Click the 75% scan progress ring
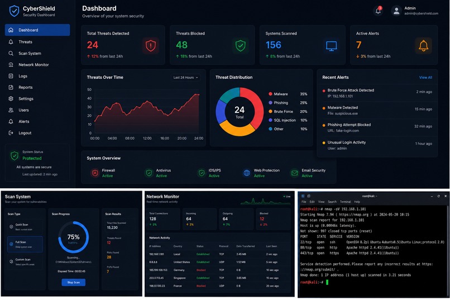450x300 pixels. [x=74, y=237]
